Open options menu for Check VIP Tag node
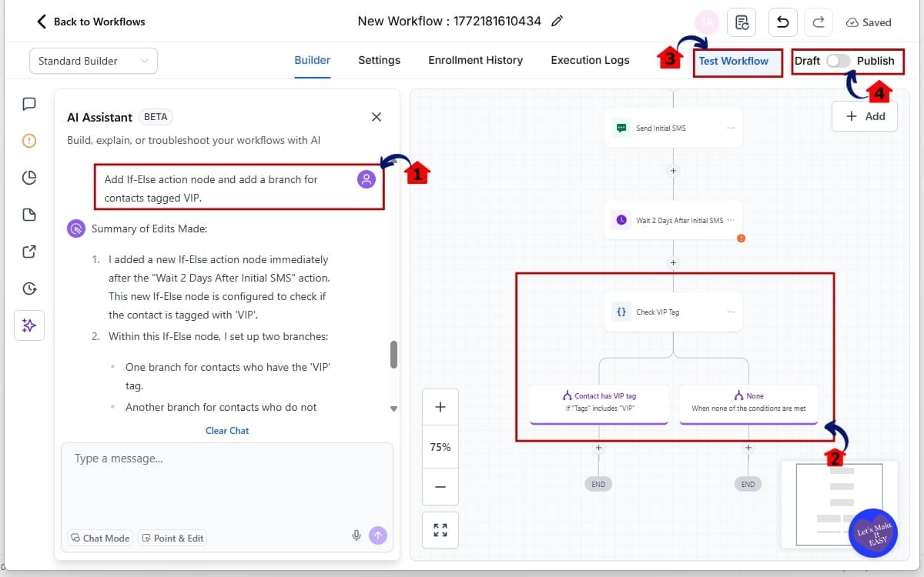924x577 pixels. (x=730, y=312)
